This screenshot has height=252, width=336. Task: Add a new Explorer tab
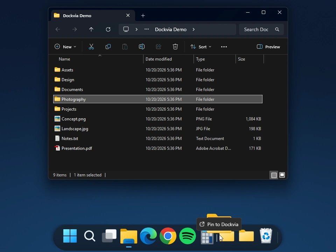pos(143,16)
